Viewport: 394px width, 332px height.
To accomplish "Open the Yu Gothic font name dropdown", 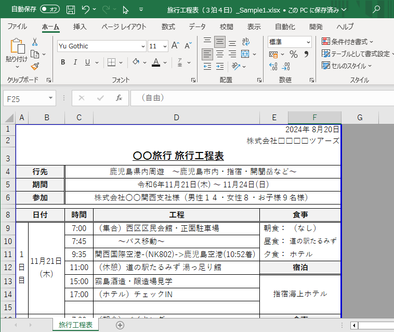I will [x=142, y=46].
